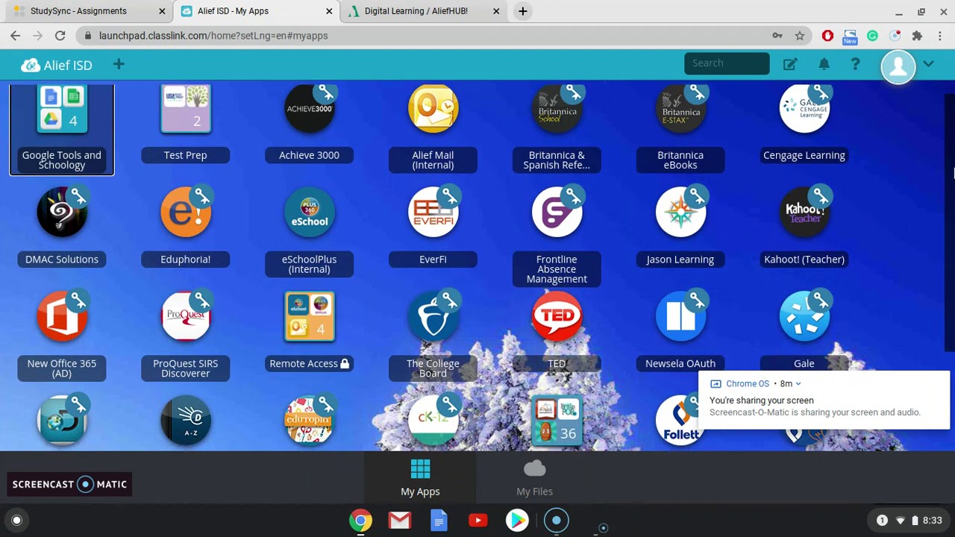The width and height of the screenshot is (955, 537).
Task: Click the address bar URL
Action: pyautogui.click(x=213, y=36)
